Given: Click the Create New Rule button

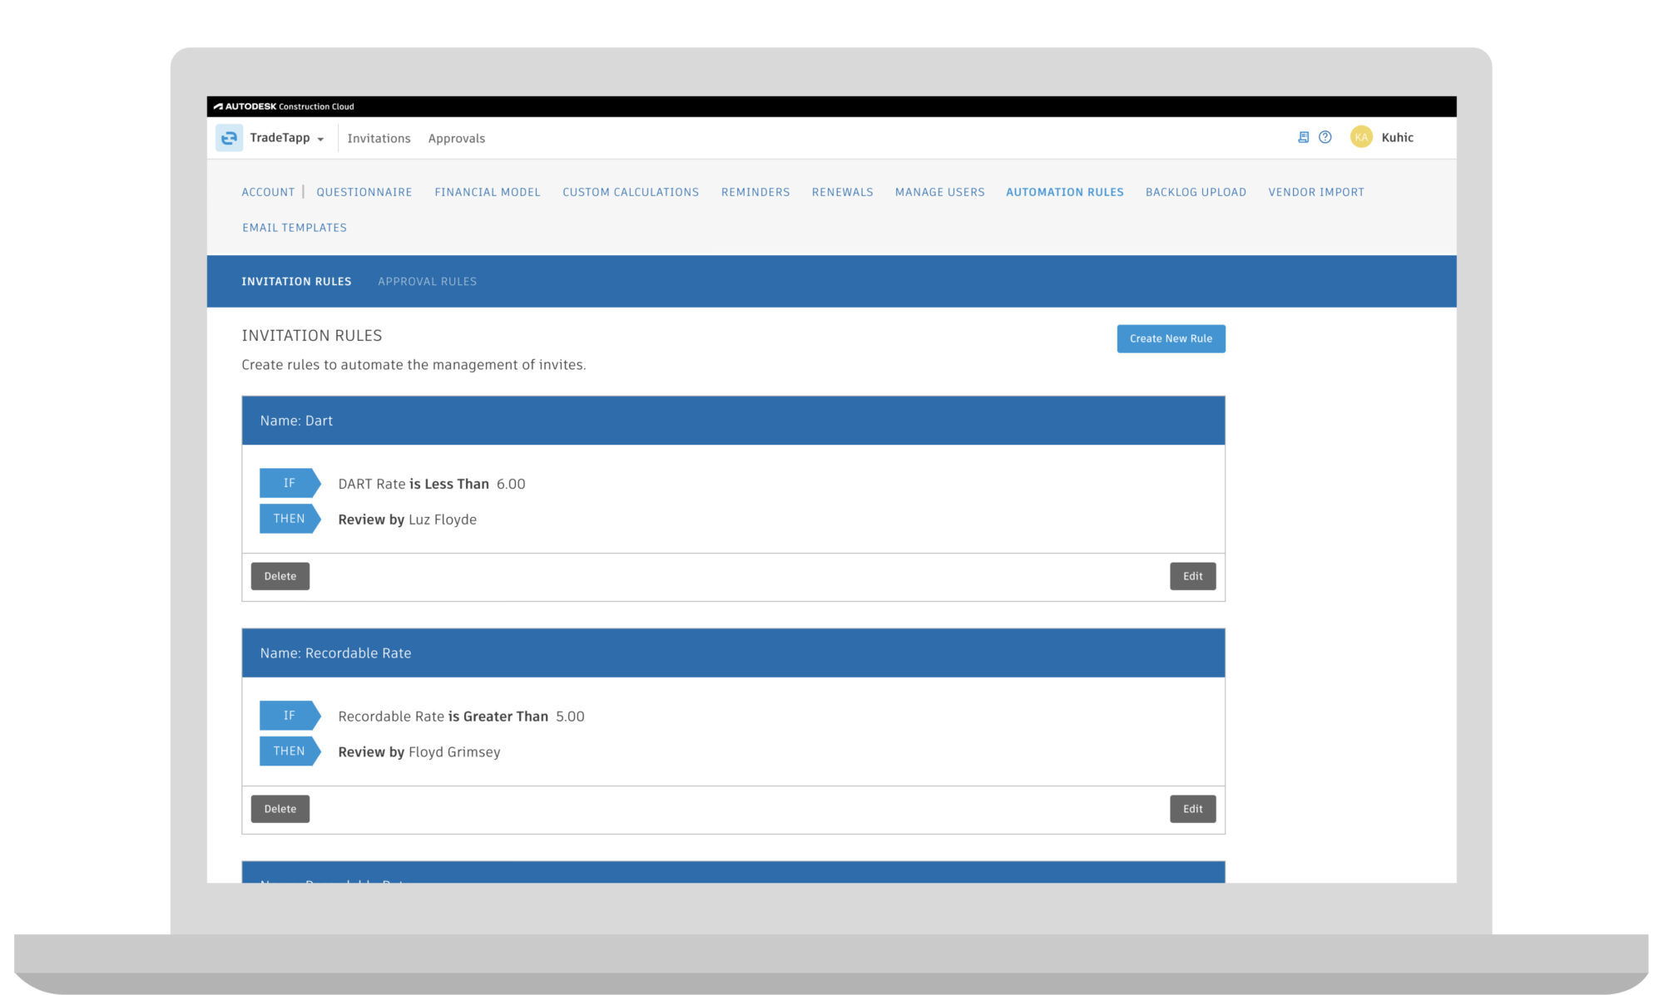Looking at the screenshot, I should pyautogui.click(x=1171, y=338).
